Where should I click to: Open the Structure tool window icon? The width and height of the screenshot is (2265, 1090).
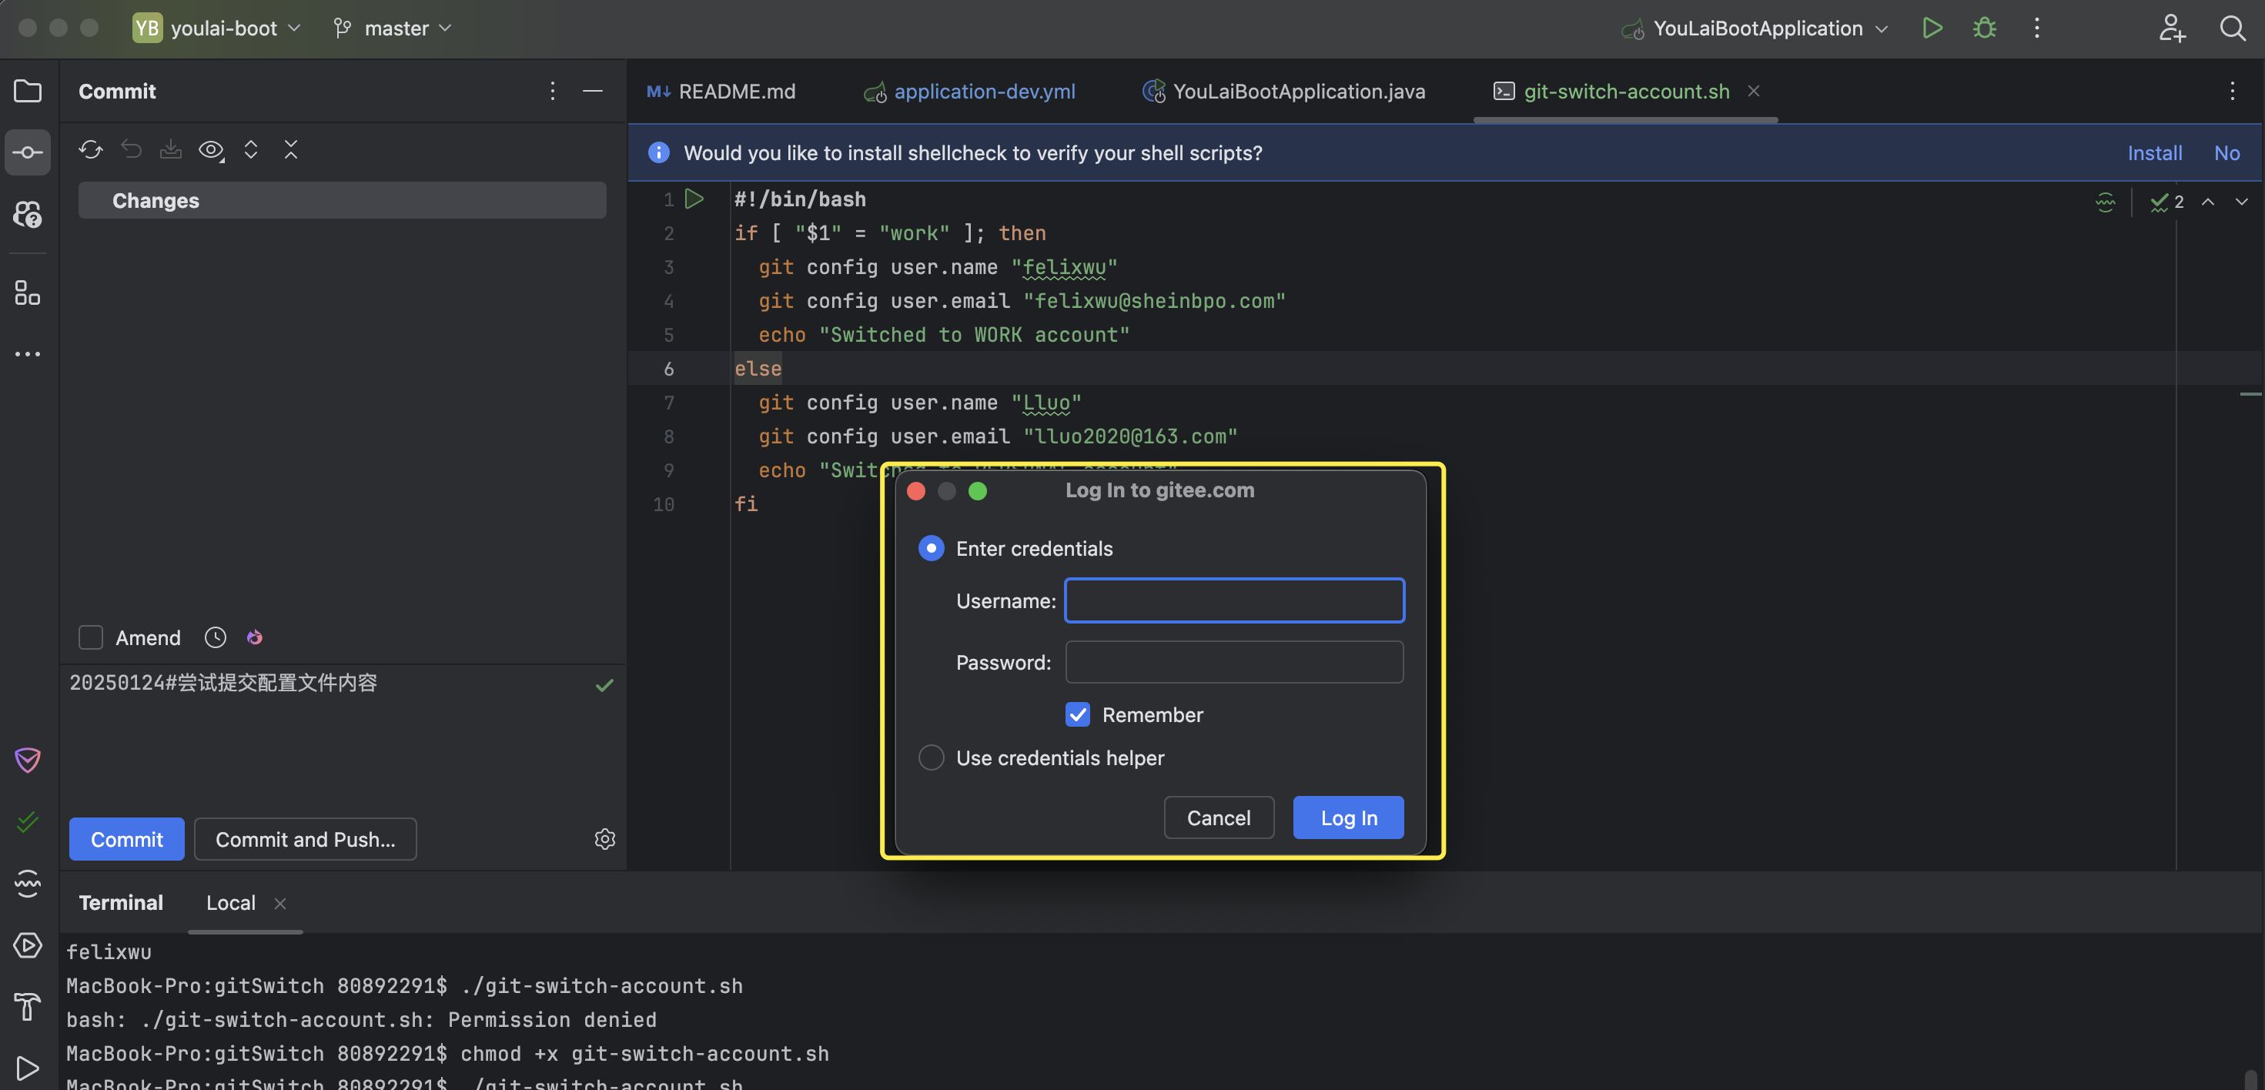click(x=27, y=292)
